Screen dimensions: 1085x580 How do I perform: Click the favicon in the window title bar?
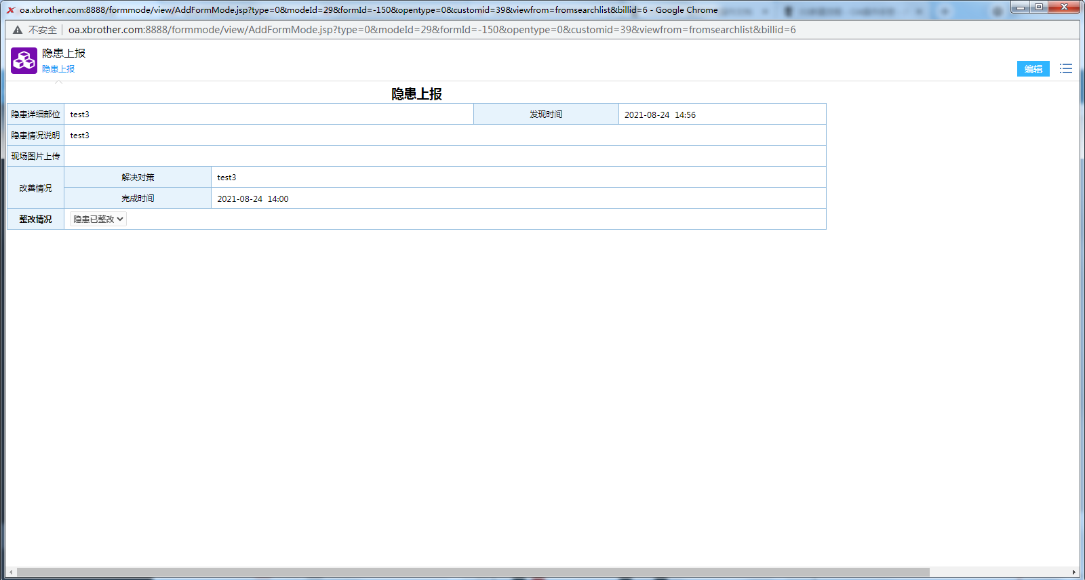click(x=11, y=10)
